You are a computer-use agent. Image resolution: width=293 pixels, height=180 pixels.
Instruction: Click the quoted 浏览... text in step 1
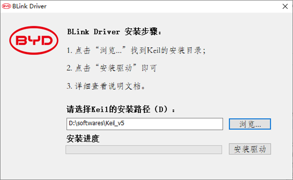tap(111, 51)
